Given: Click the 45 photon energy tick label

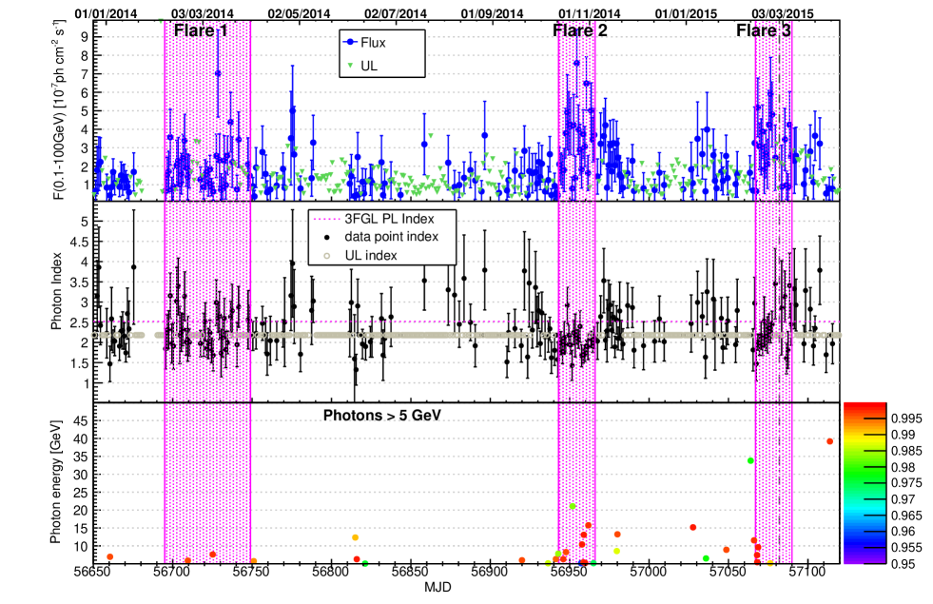Looking at the screenshot, I should (81, 421).
